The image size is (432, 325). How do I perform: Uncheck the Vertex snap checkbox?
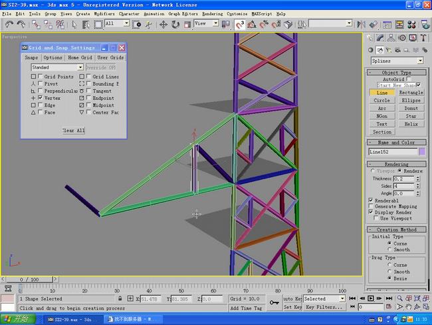coord(41,98)
